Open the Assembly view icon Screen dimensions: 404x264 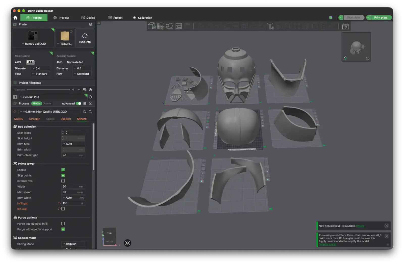click(345, 26)
